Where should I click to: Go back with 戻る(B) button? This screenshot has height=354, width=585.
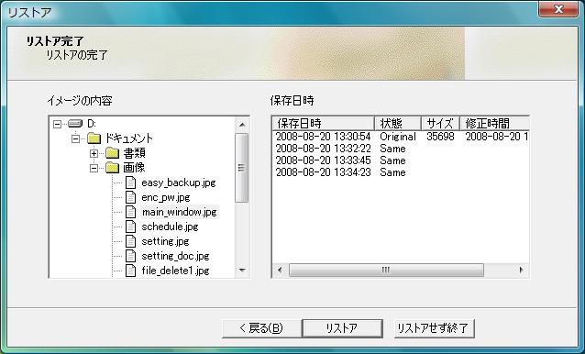click(x=261, y=328)
